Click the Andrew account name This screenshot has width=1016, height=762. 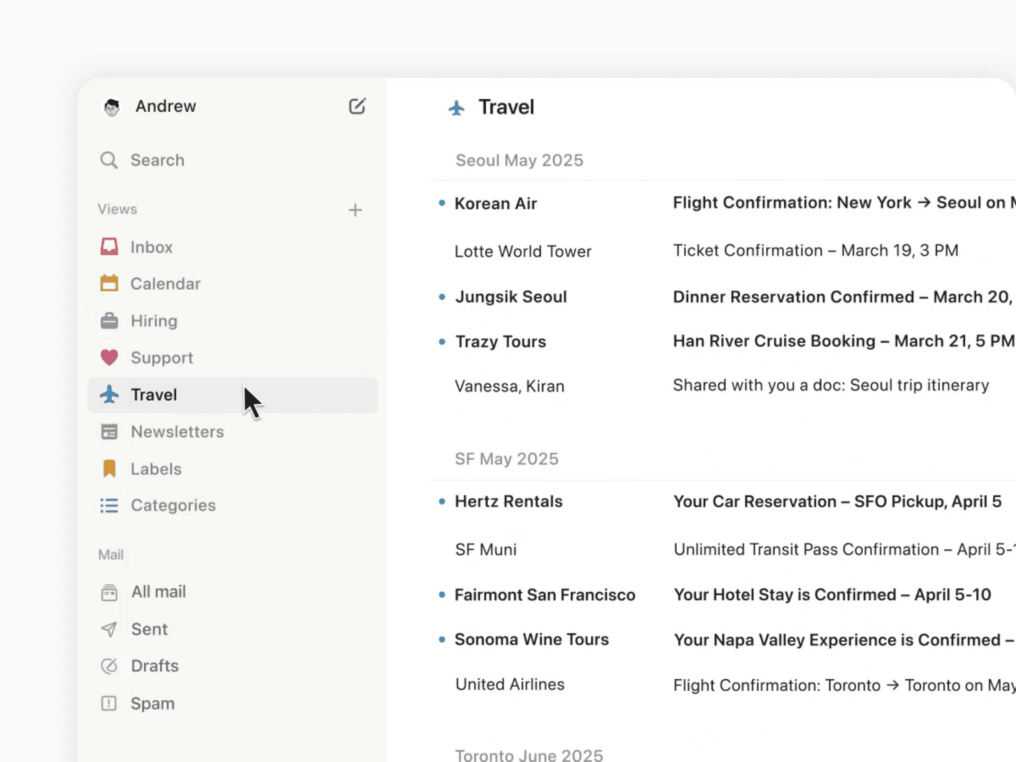pos(166,106)
